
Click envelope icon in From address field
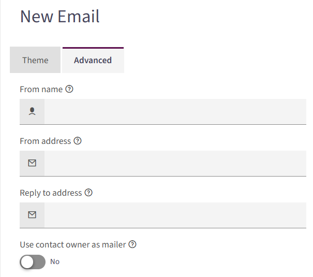point(32,163)
